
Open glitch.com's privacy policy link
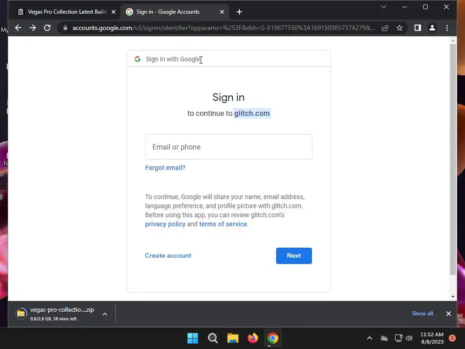pos(165,224)
